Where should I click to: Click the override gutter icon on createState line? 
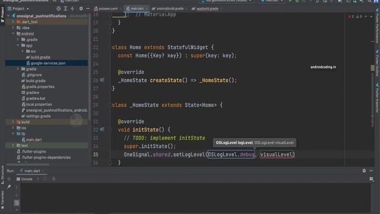(x=102, y=80)
